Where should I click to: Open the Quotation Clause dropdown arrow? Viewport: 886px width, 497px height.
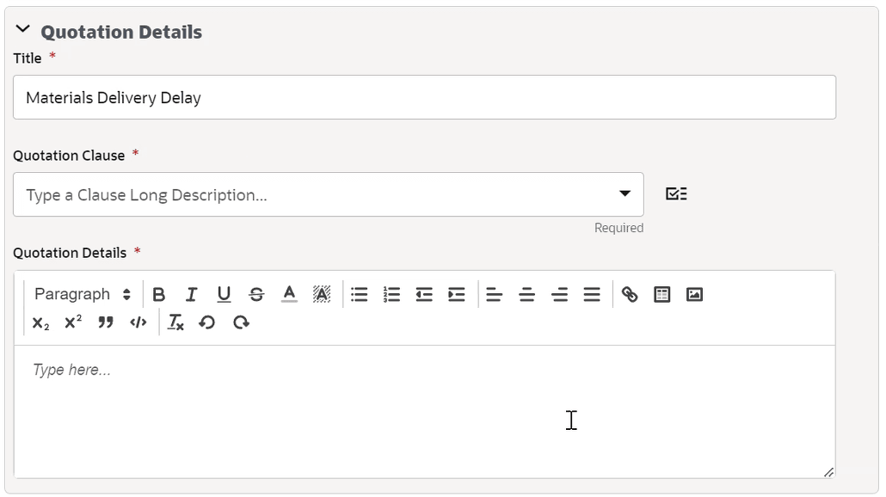click(x=625, y=193)
